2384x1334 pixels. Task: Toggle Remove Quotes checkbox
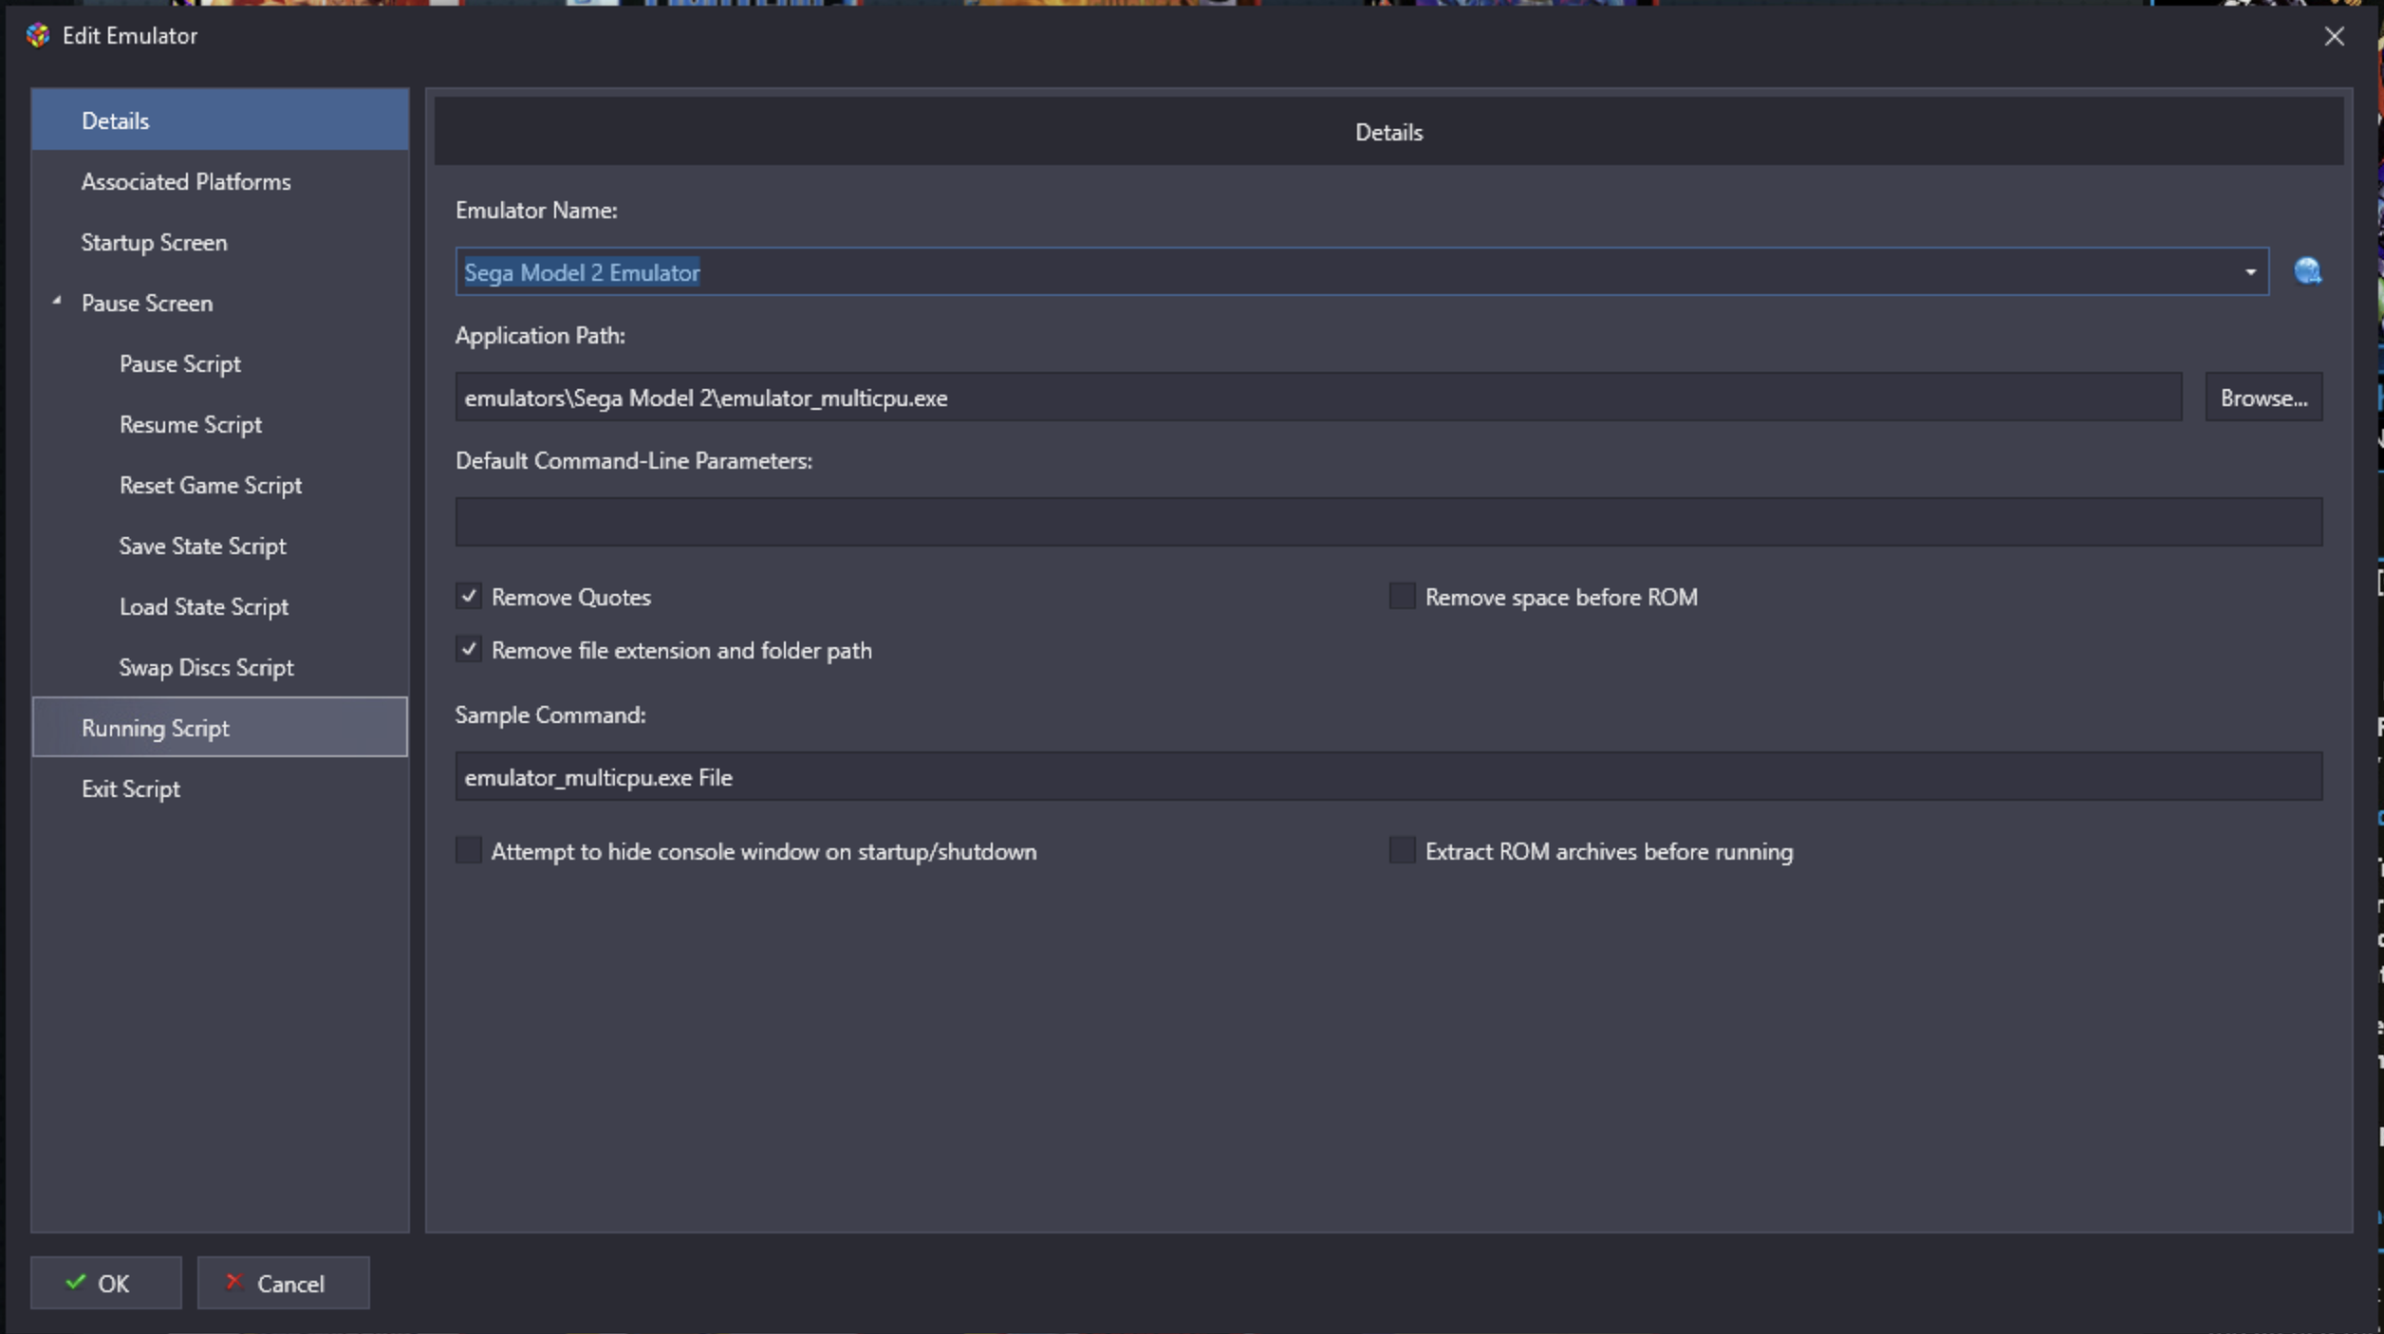469,596
